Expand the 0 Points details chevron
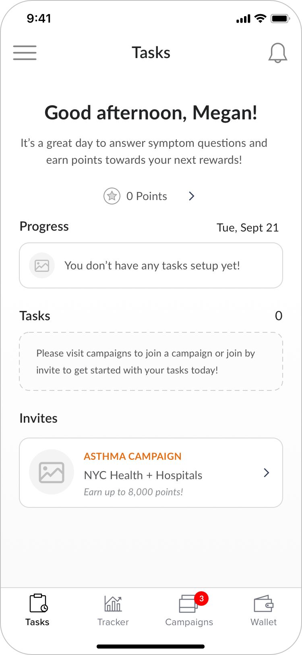This screenshot has width=302, height=655. (191, 196)
